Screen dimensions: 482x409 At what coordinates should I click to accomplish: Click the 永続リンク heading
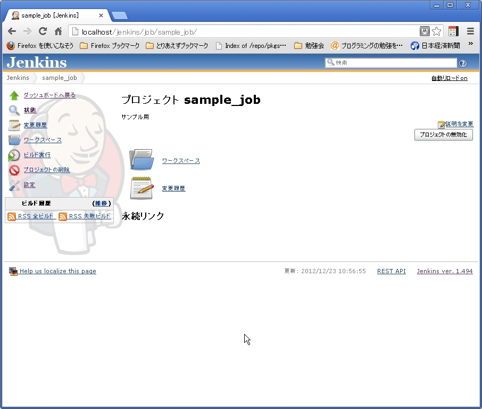[x=143, y=216]
